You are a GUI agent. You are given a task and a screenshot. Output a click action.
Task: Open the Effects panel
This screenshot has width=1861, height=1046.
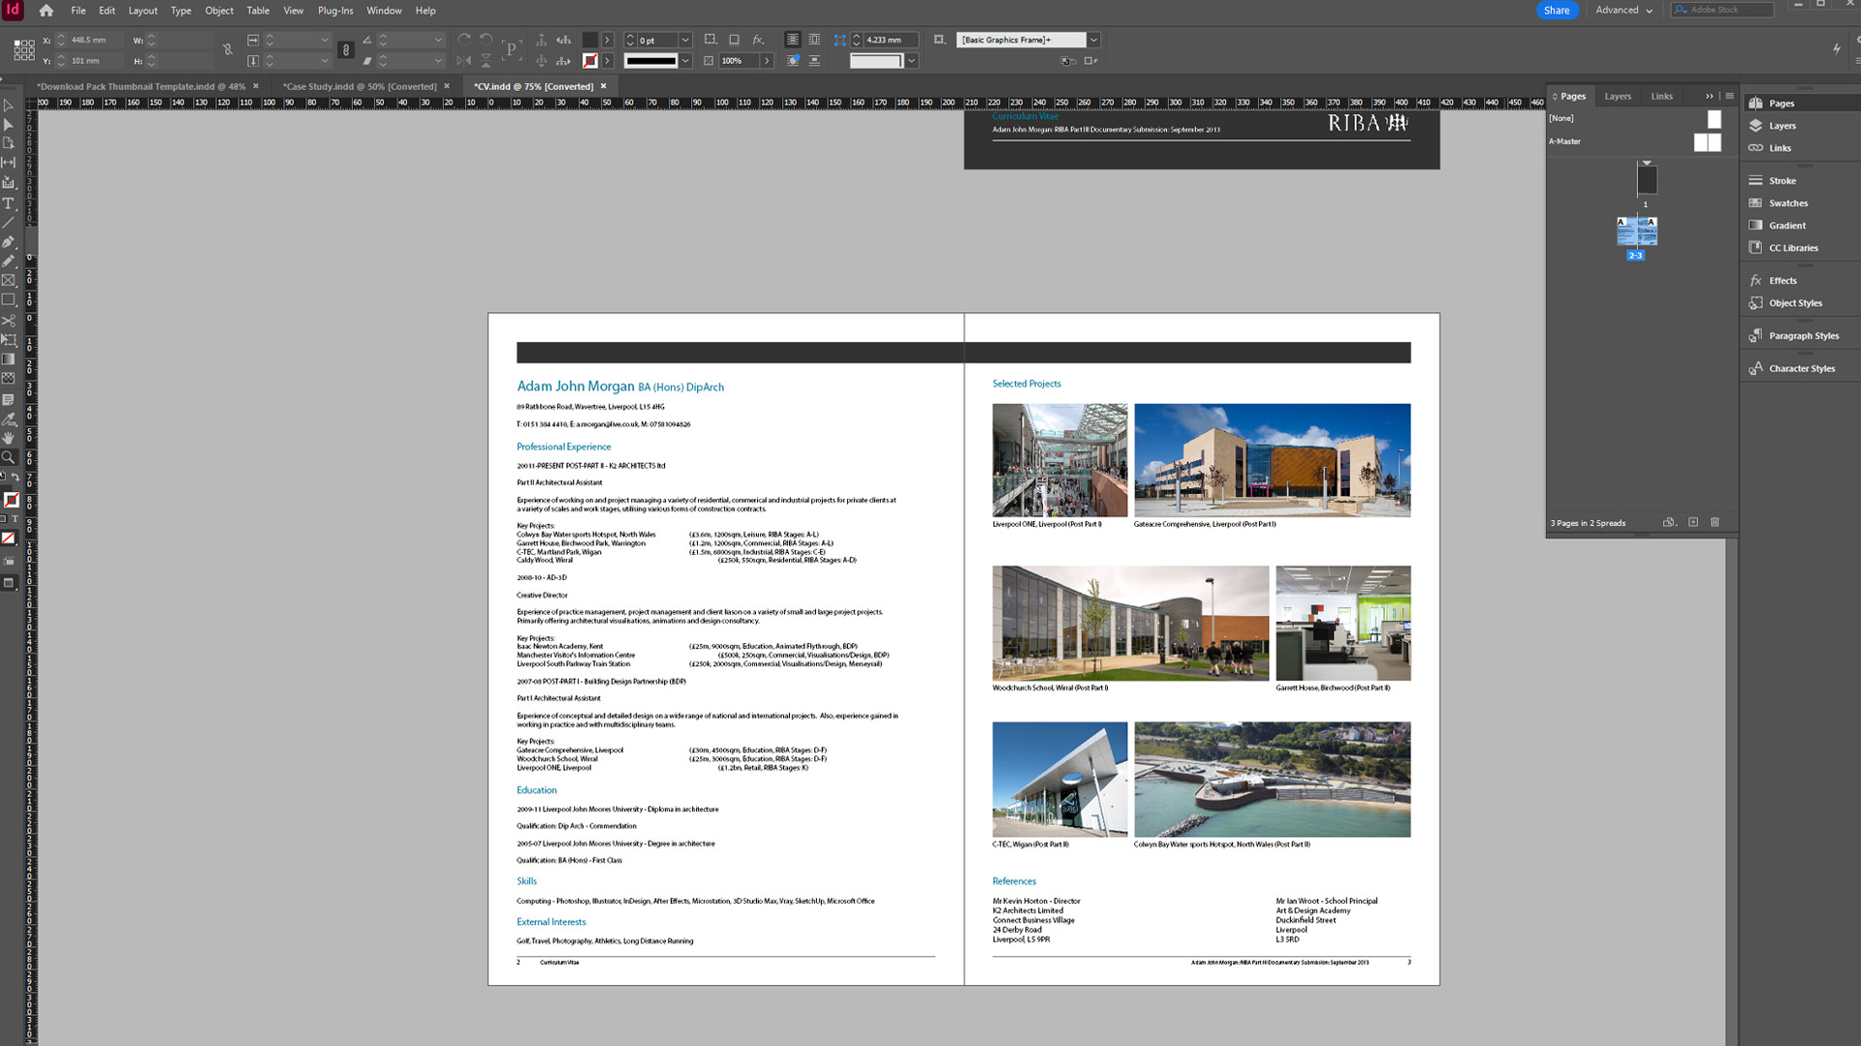click(1782, 280)
